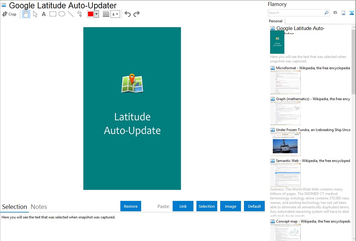
Task: Focus the Flamory Search field
Action: [x=296, y=13]
